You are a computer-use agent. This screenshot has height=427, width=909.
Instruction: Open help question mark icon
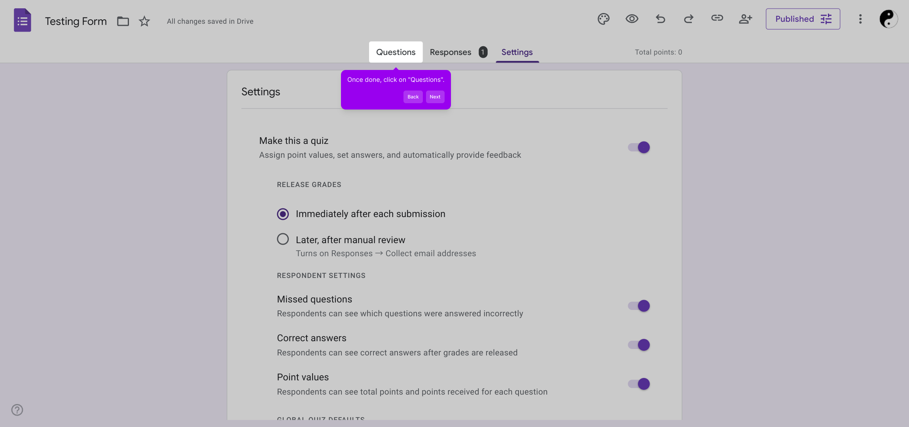coord(17,410)
